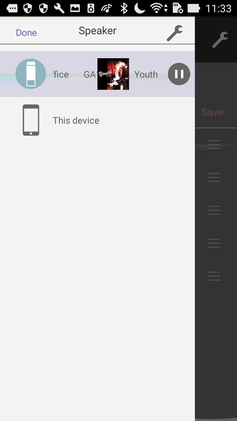
Task: Tap the second reorder handle in dark panel
Action: tap(214, 177)
